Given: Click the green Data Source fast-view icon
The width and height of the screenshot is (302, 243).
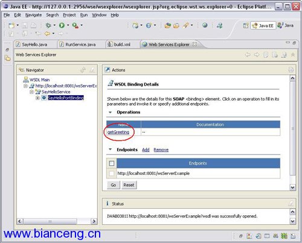Looking at the screenshot, I should 284,236.
